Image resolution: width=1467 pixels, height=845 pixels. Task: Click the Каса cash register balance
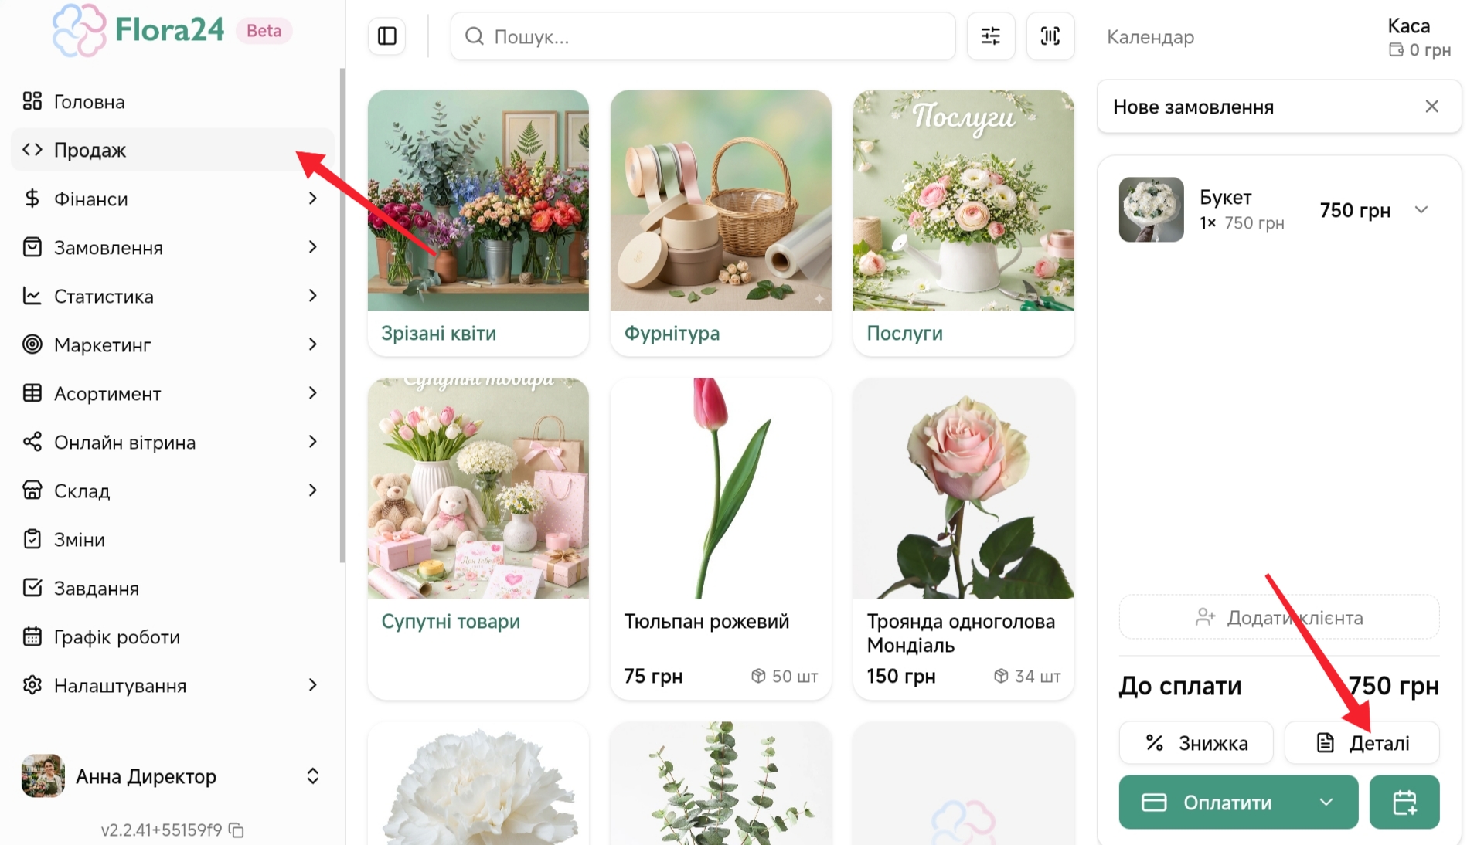1419,38
